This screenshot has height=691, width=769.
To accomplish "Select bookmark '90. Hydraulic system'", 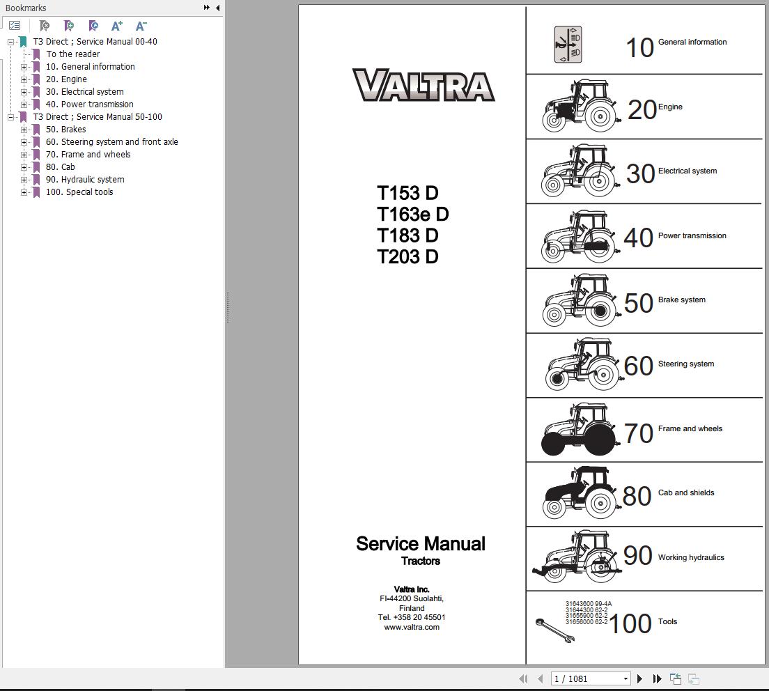I will coord(86,180).
